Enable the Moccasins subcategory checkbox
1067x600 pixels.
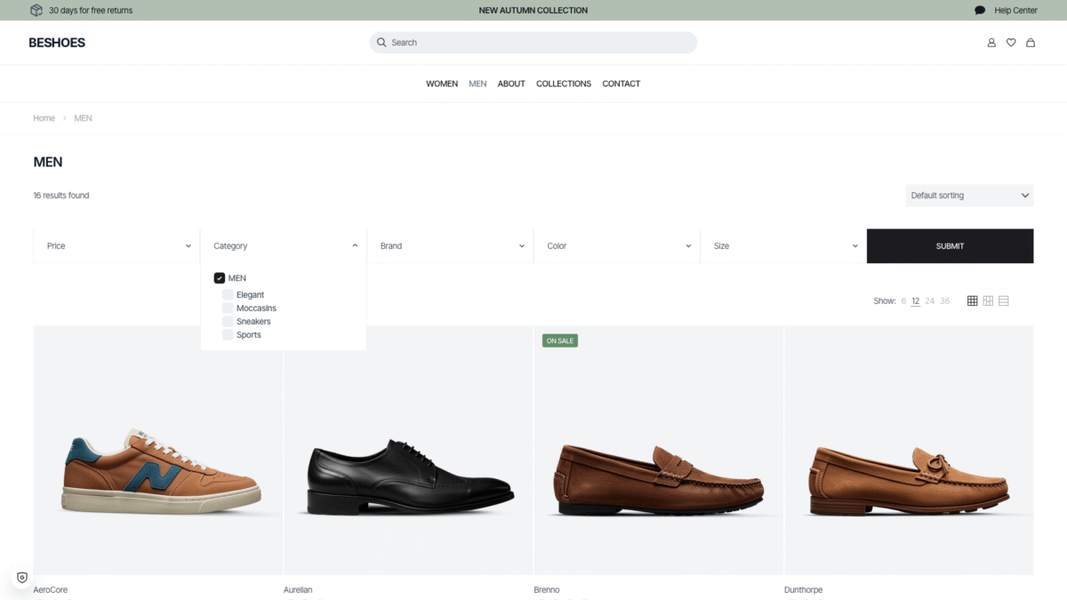click(229, 308)
